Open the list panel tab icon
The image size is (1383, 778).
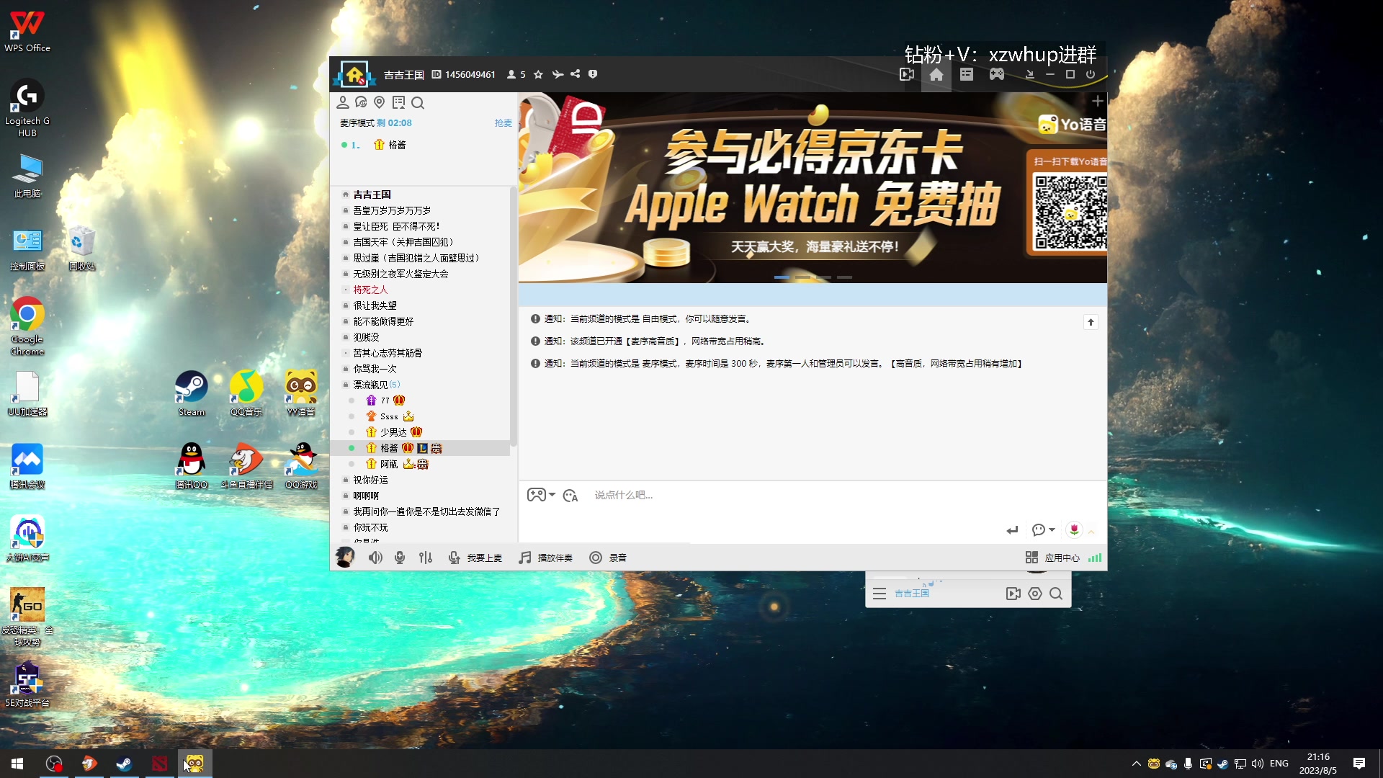[x=967, y=74]
